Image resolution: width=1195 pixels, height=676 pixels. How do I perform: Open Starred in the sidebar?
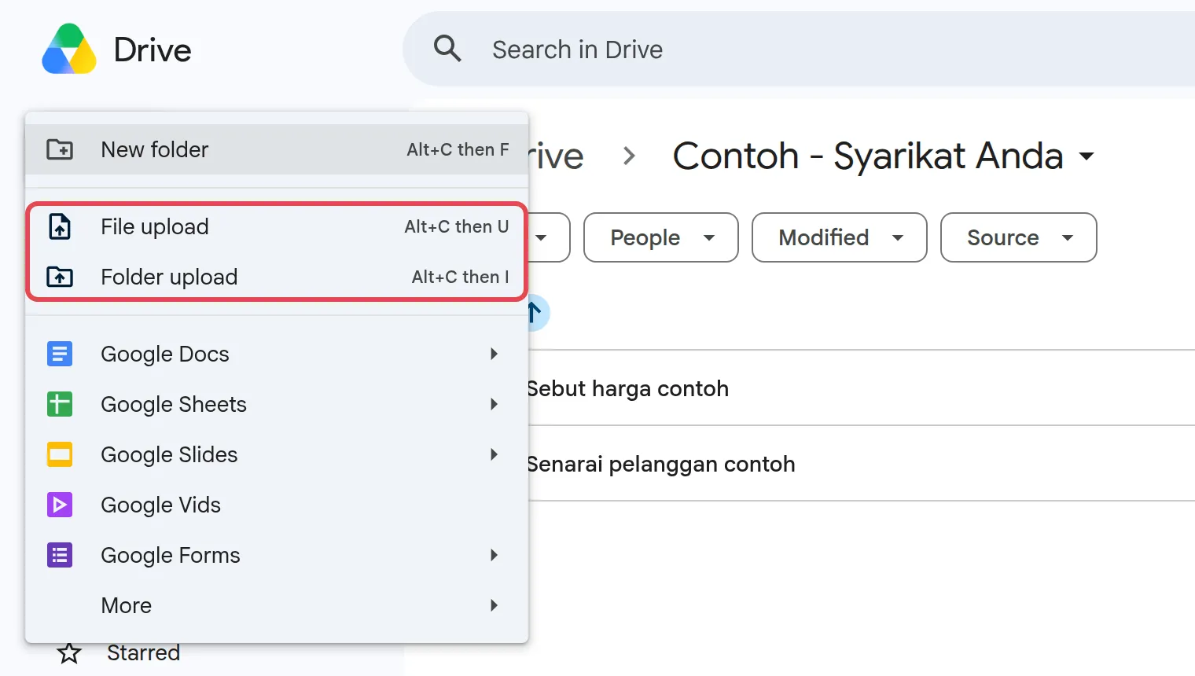point(144,653)
